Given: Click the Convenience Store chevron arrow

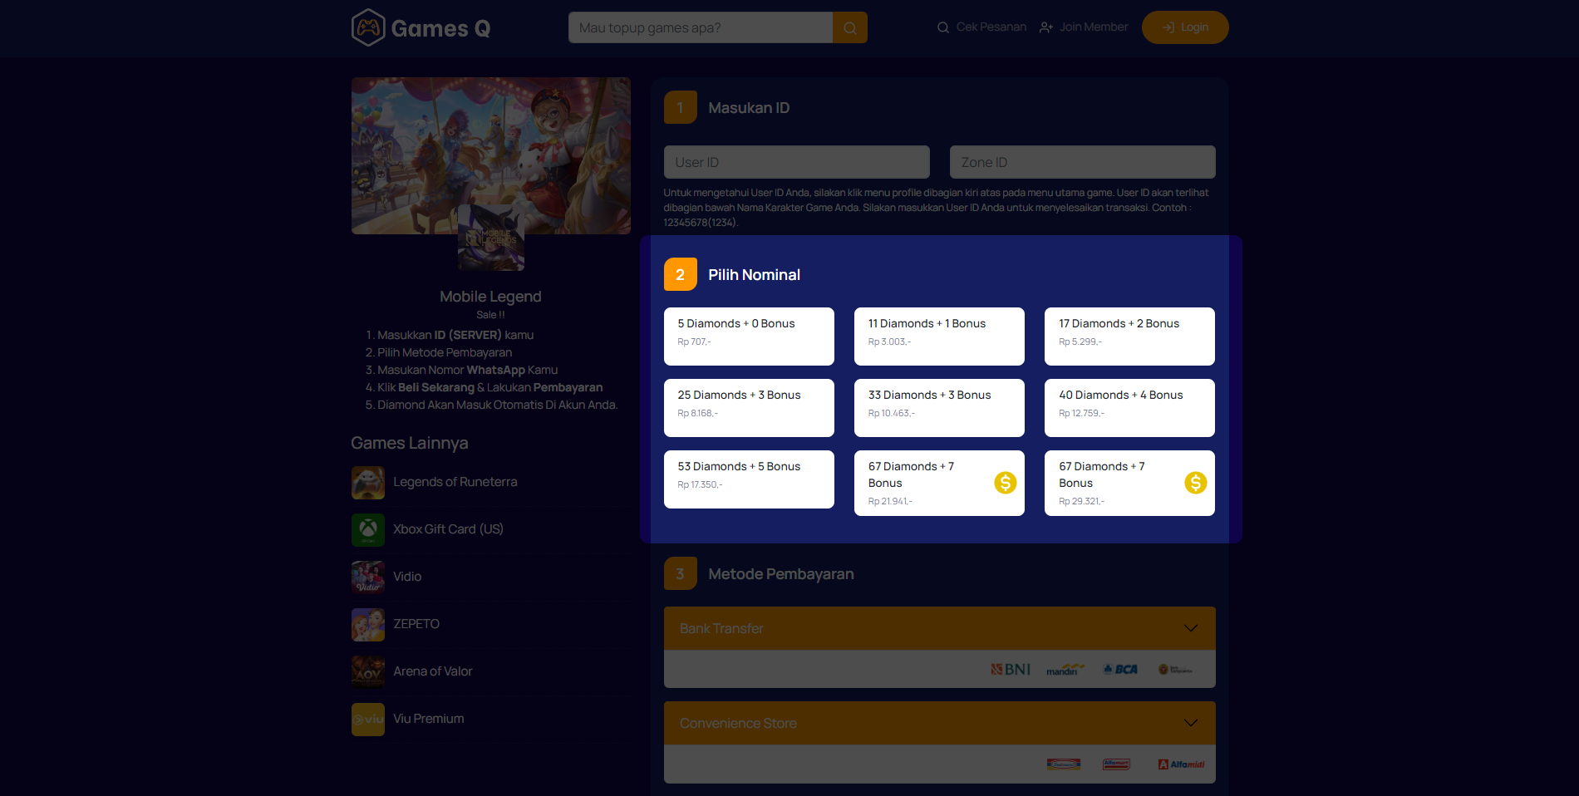Looking at the screenshot, I should 1191,723.
